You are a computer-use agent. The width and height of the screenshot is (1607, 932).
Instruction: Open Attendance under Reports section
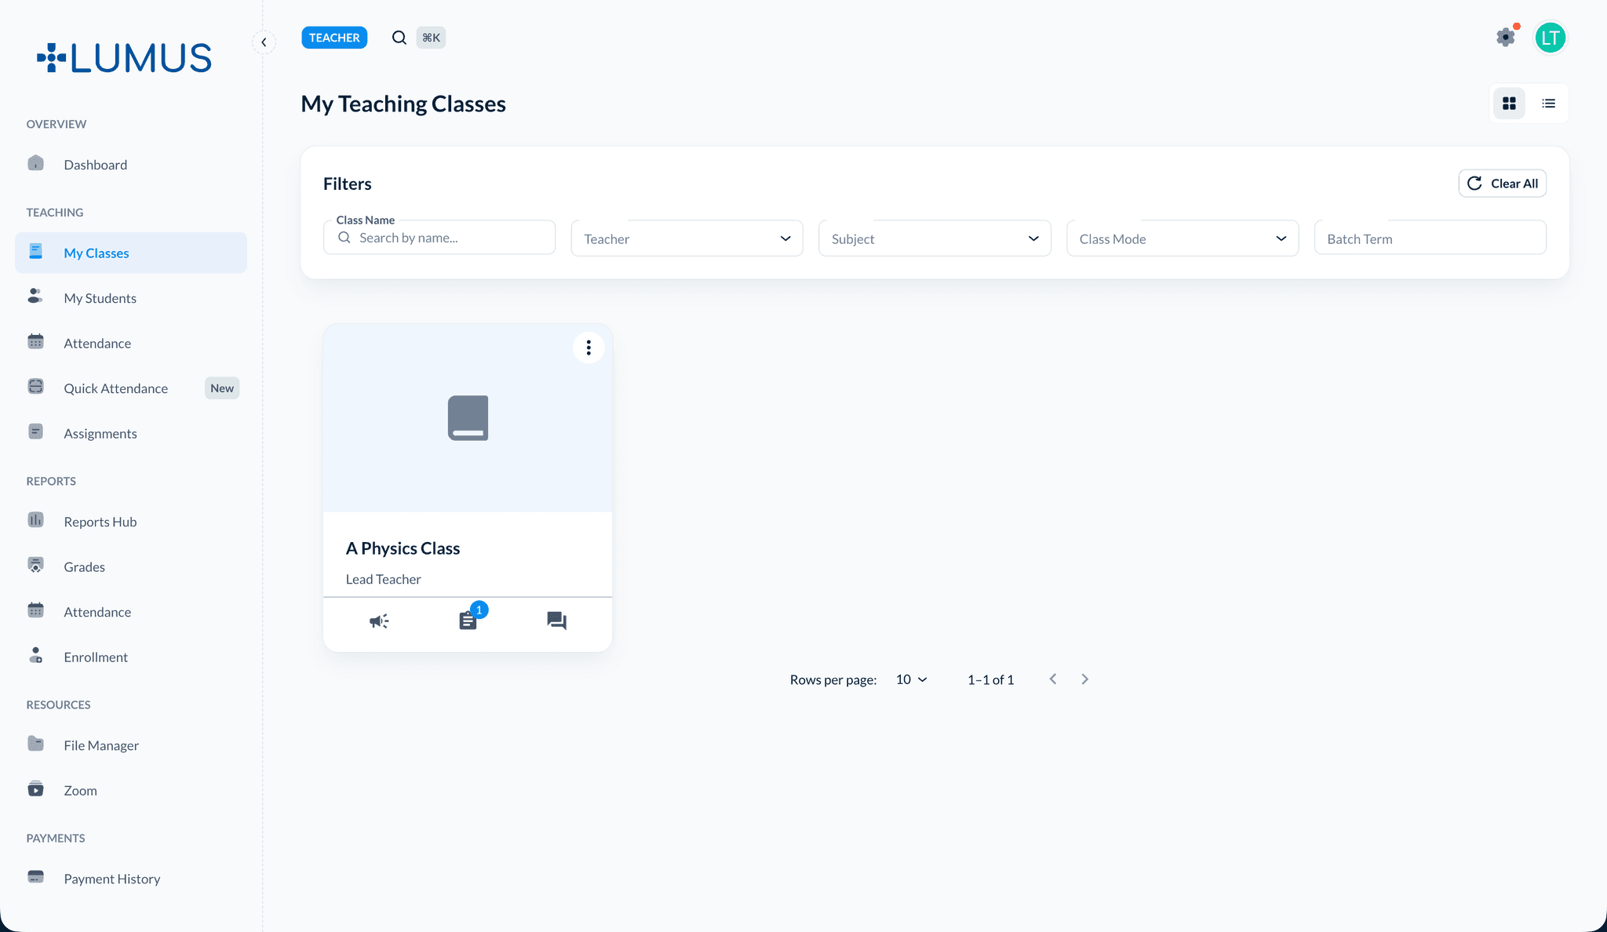click(x=131, y=612)
